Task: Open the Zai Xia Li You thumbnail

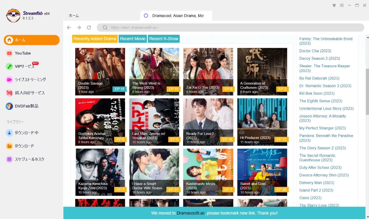Action: 208,72
